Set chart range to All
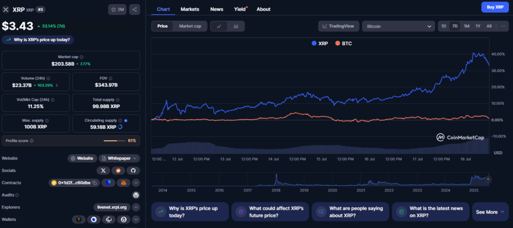This screenshot has height=228, width=513. pyautogui.click(x=489, y=26)
